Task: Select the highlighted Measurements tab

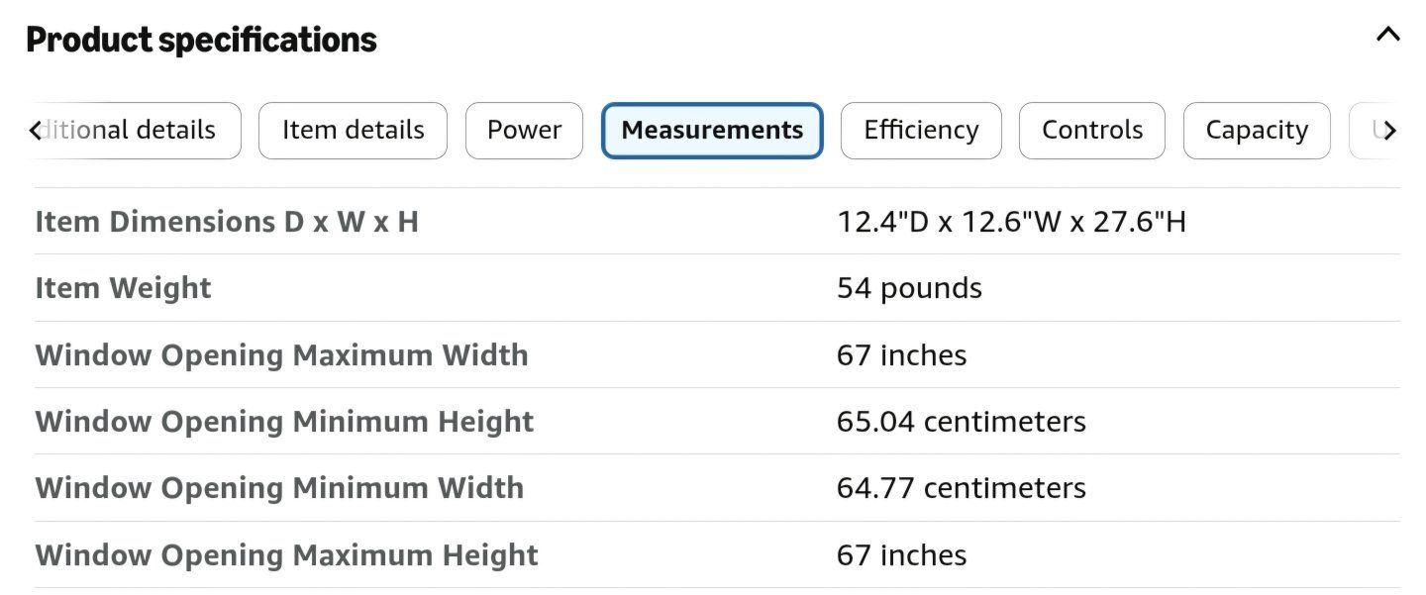Action: [x=712, y=131]
